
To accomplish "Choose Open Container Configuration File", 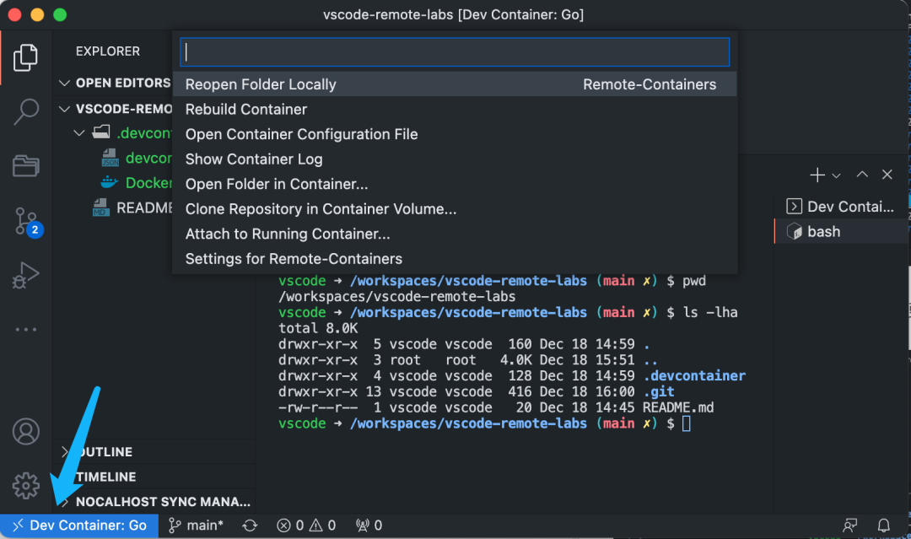I will (x=455, y=134).
